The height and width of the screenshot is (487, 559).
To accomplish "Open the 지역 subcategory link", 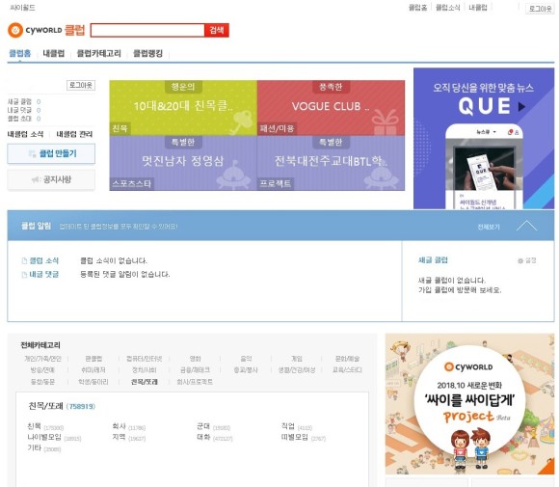I will point(120,438).
